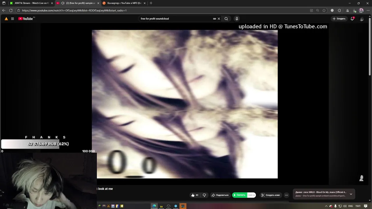The width and height of the screenshot is (372, 209).
Task: Open browser extensions puzzle icon
Action: pos(339,10)
